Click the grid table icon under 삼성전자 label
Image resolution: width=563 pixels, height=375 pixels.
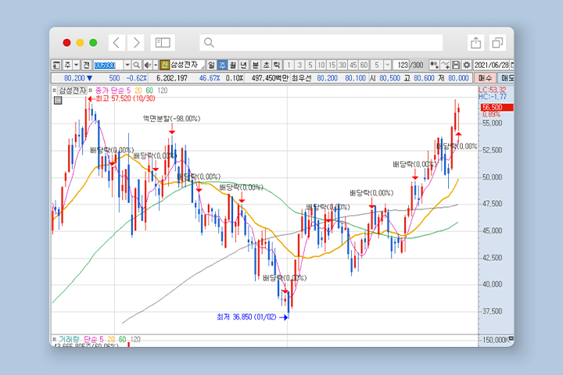58,101
